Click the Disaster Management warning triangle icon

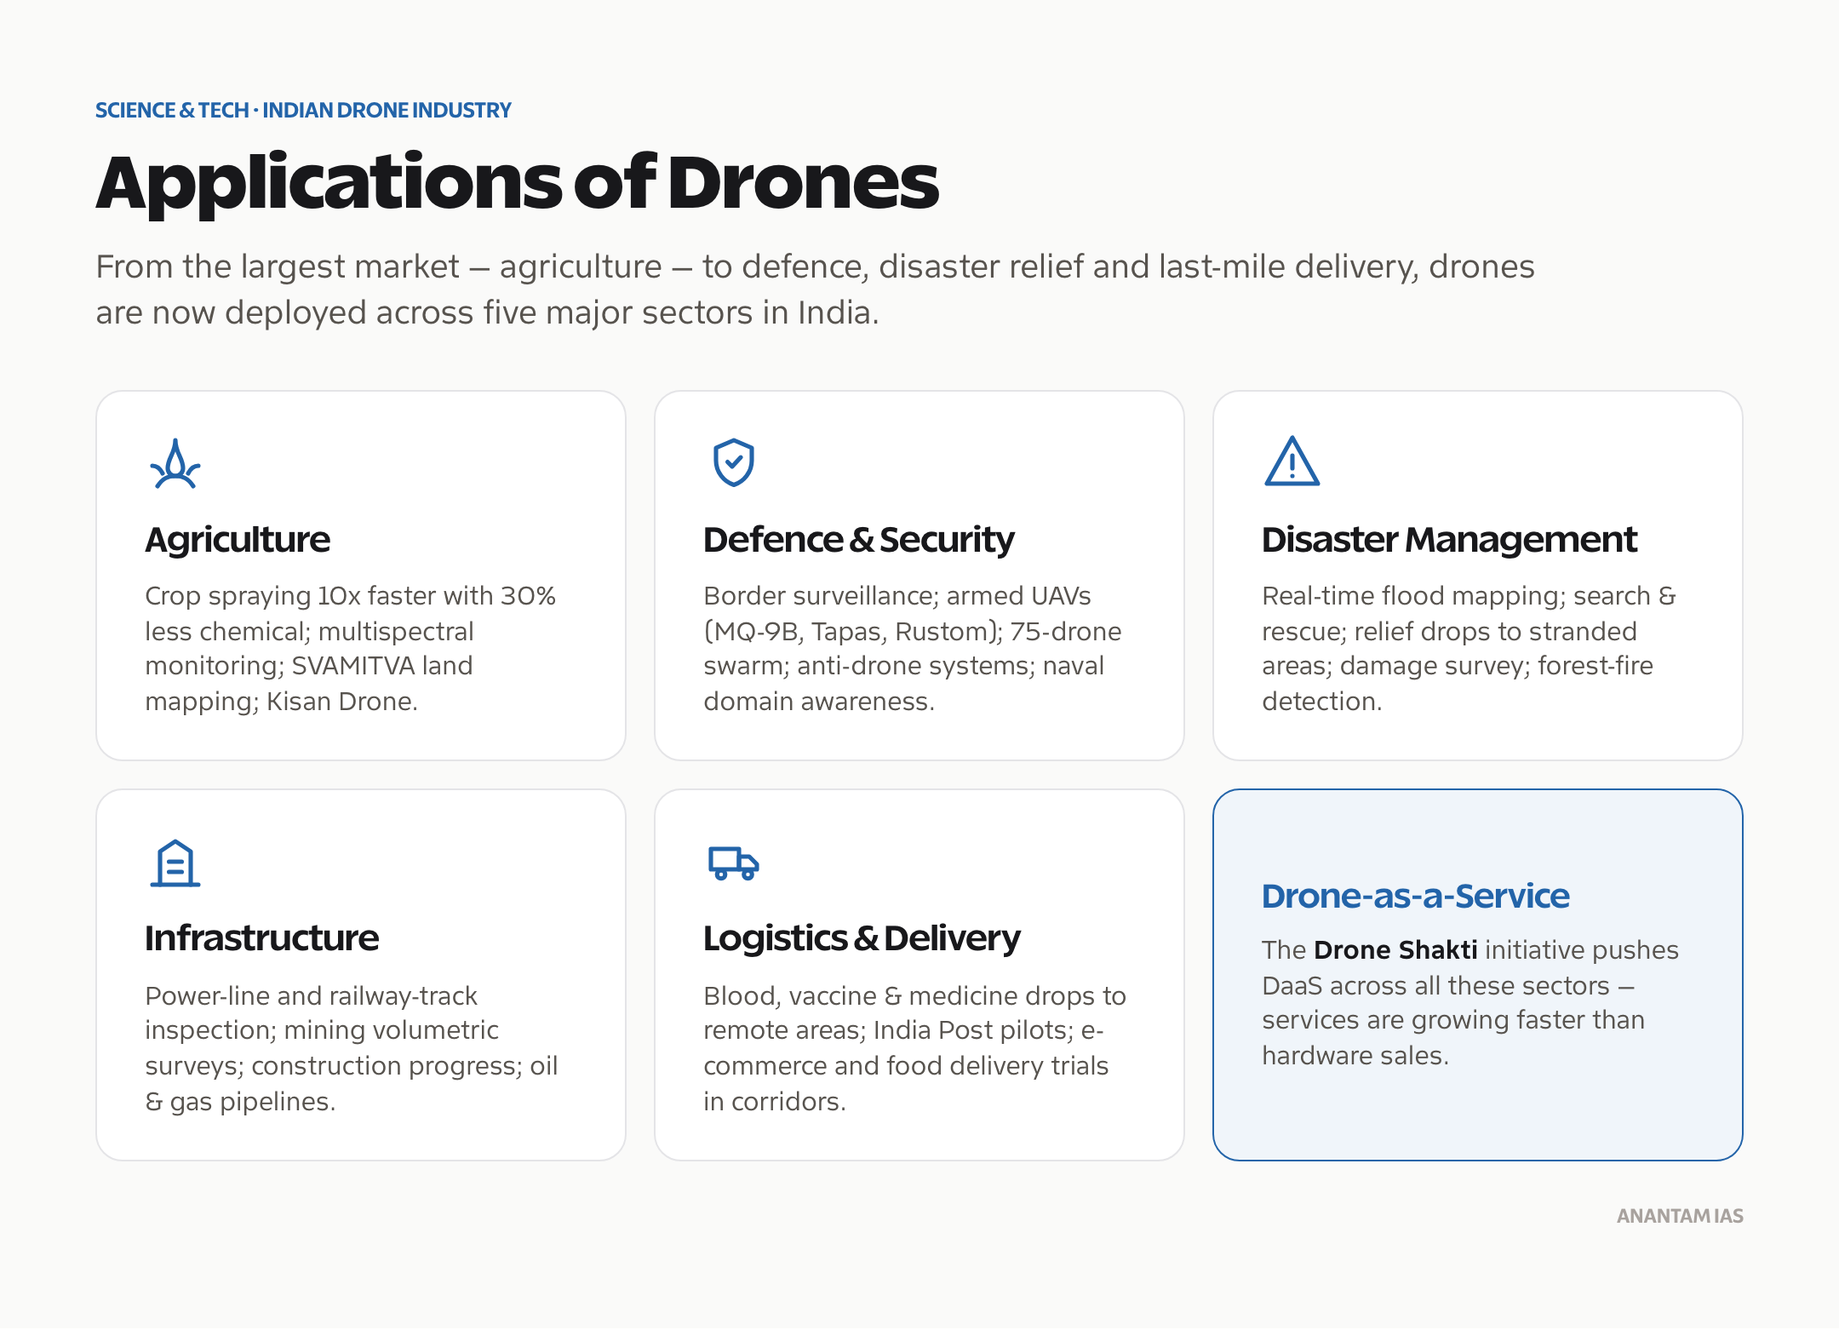pos(1292,461)
